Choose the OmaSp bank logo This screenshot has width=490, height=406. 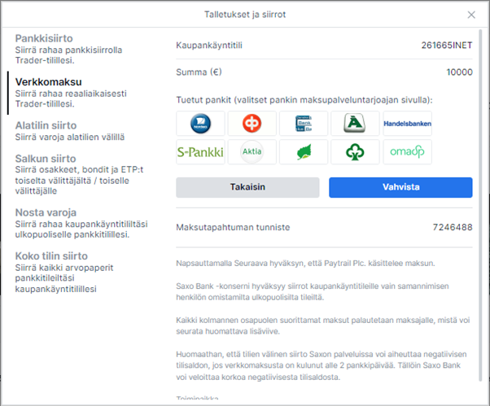point(407,152)
